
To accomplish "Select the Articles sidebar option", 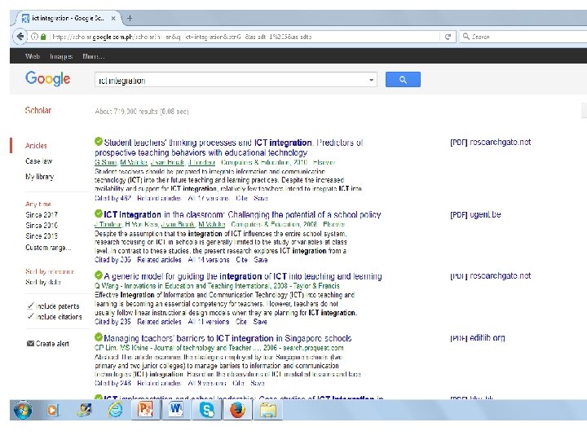I will tap(36, 146).
